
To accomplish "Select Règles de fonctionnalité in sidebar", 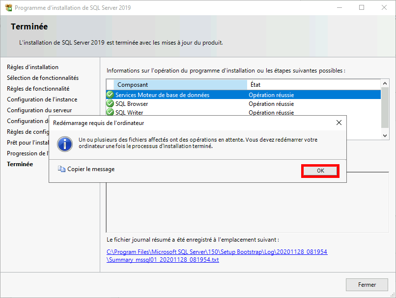I will [39, 89].
